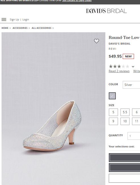Select the silver color swatch
The height and width of the screenshot is (185, 140).
click(112, 96)
